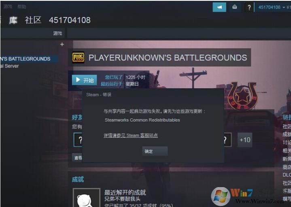Click the announcements megaphone icon
Image resolution: width=291 pixels, height=207 pixels.
point(219,7)
